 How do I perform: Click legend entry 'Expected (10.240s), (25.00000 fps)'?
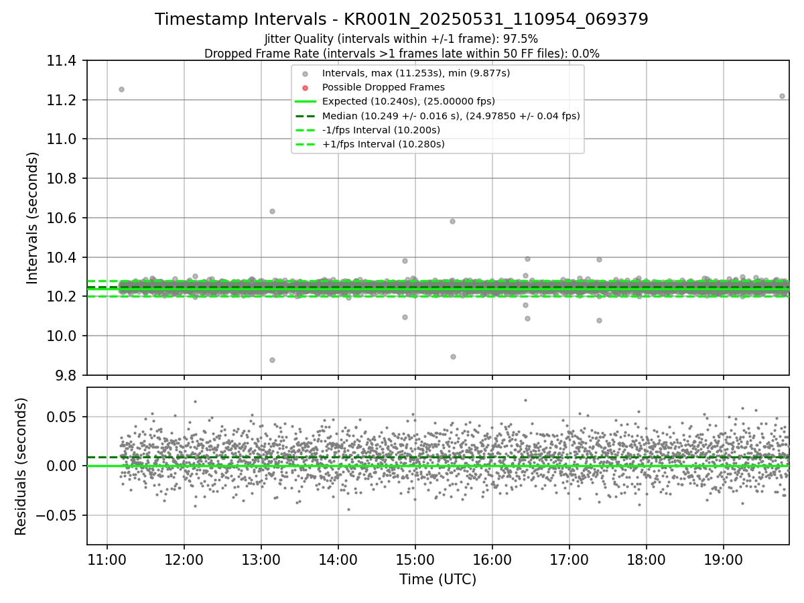pyautogui.click(x=409, y=101)
